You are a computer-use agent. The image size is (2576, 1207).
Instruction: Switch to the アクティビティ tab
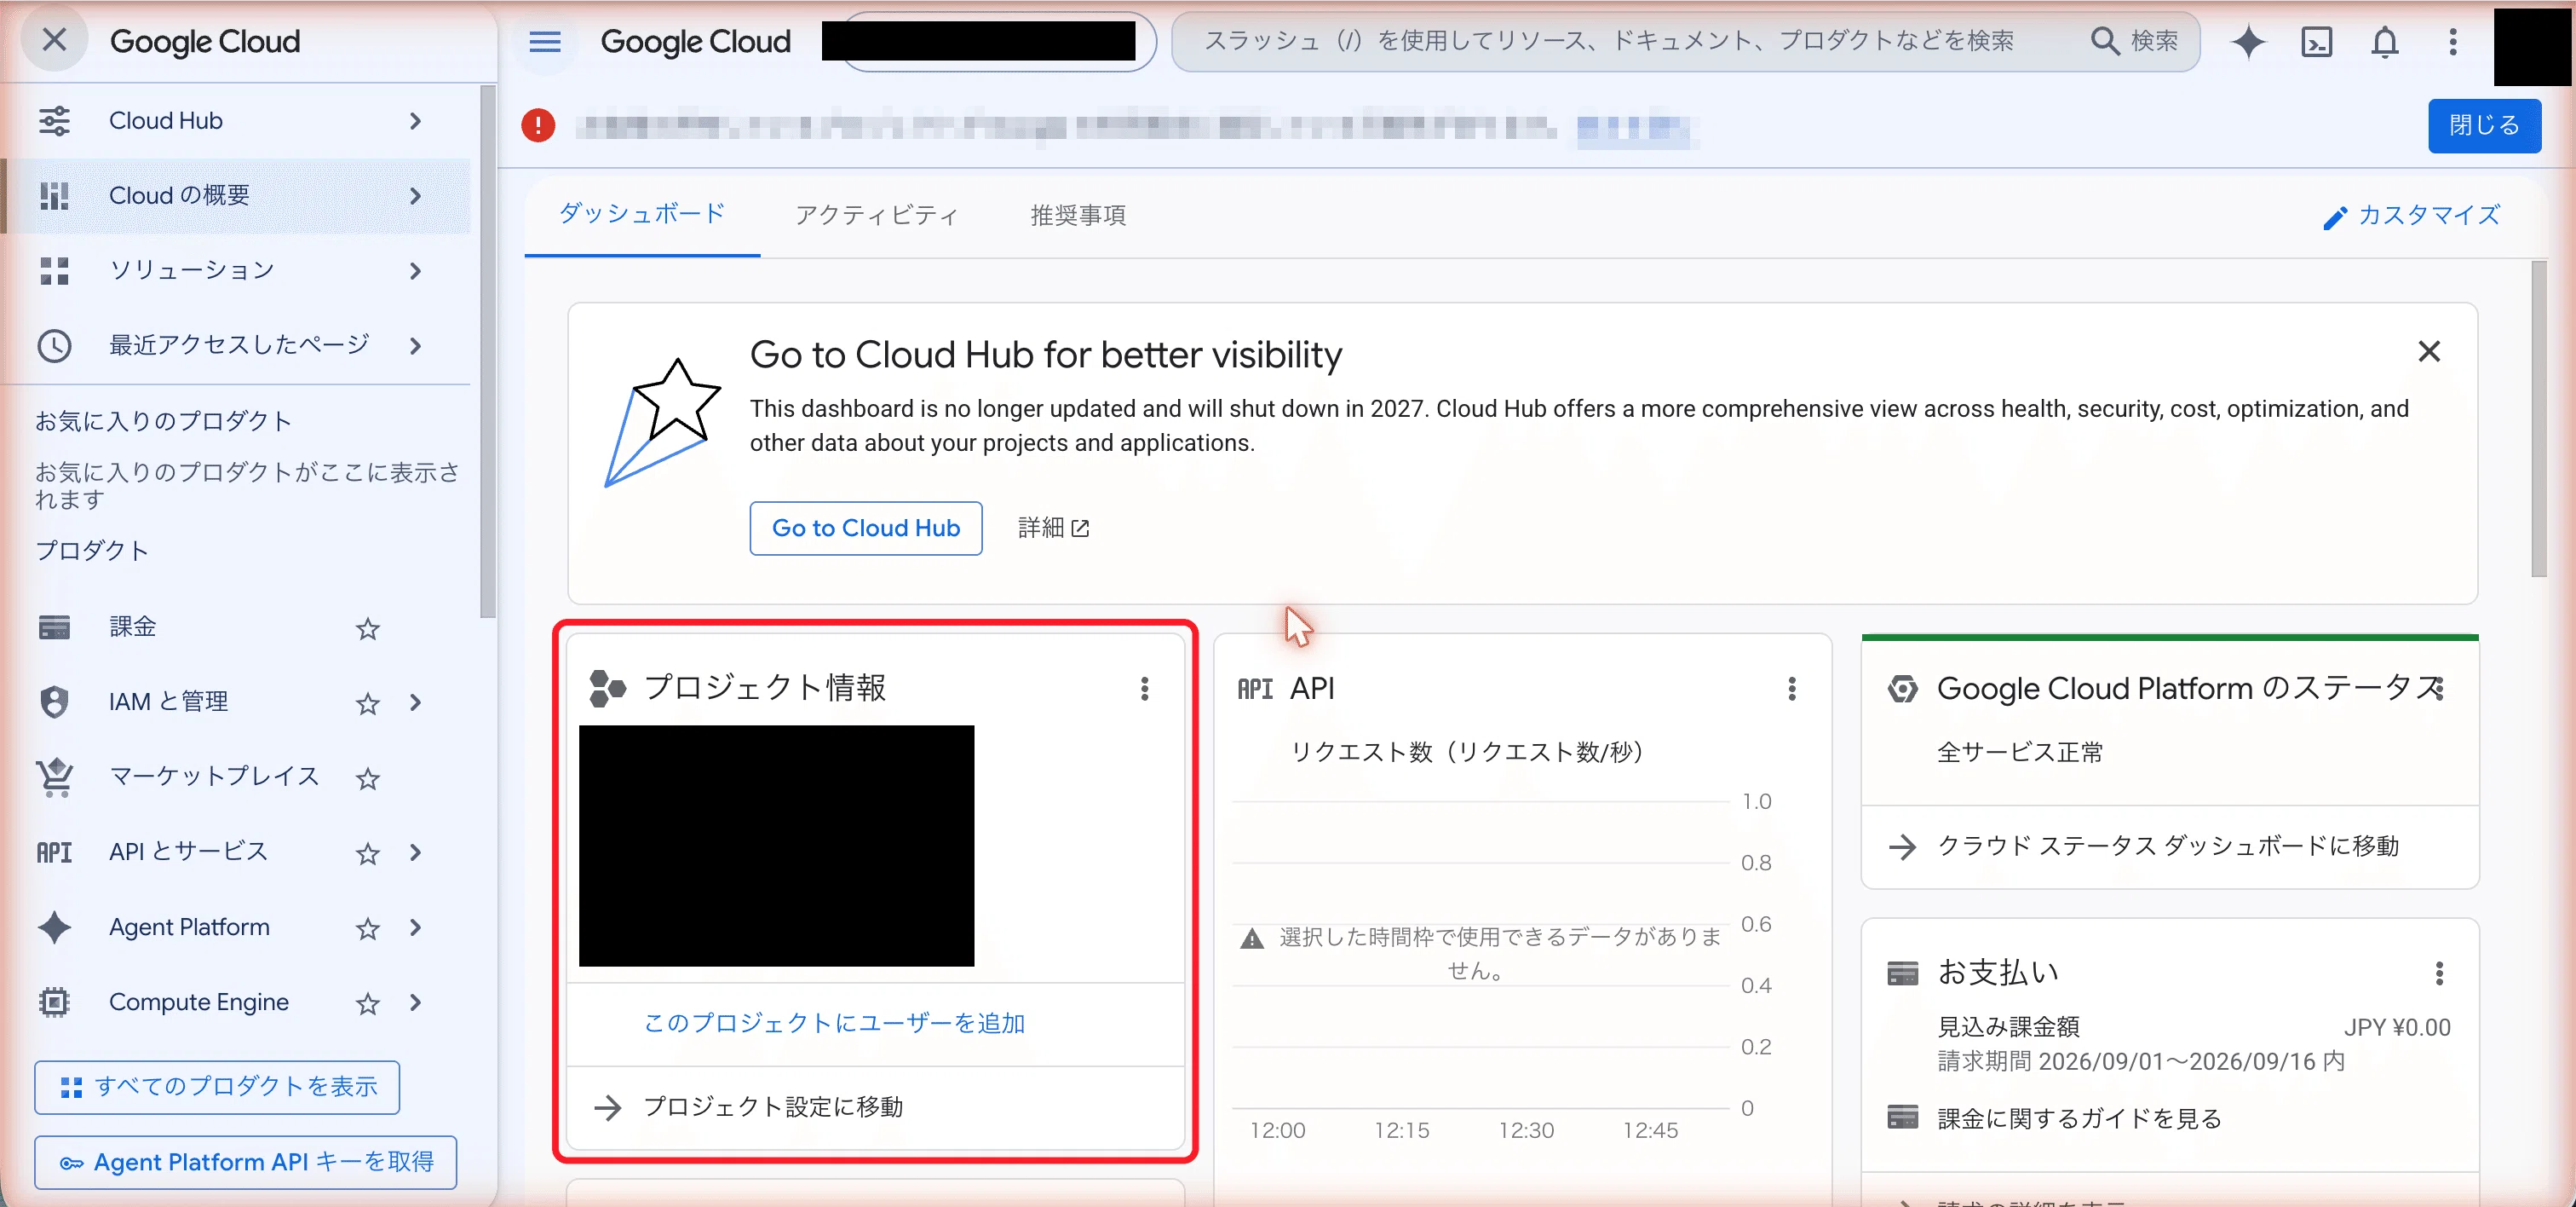877,215
